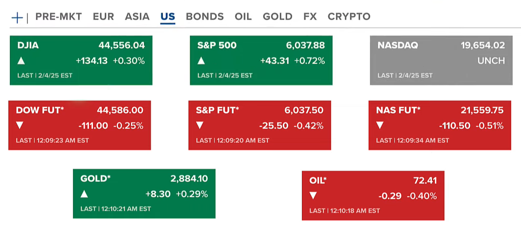The height and width of the screenshot is (229, 521).
Task: Open the EUR markets tab
Action: [103, 17]
